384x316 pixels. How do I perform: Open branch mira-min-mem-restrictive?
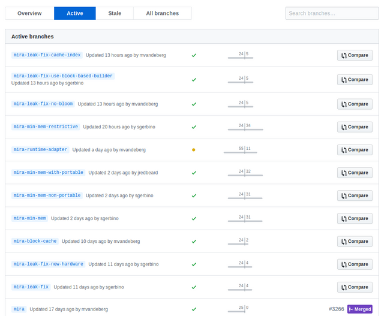46,127
